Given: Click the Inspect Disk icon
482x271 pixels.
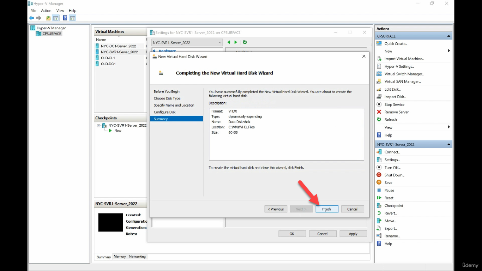Looking at the screenshot, I should click(379, 97).
